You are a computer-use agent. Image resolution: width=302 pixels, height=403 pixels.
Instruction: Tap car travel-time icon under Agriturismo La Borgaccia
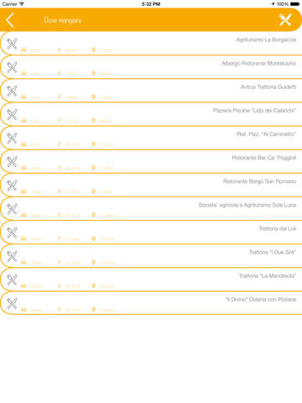coord(23,50)
